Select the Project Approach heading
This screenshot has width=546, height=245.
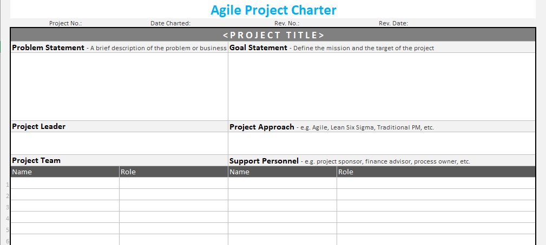[x=381, y=127]
